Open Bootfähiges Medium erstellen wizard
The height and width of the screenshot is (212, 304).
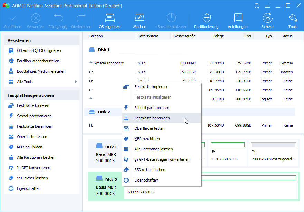click(41, 71)
